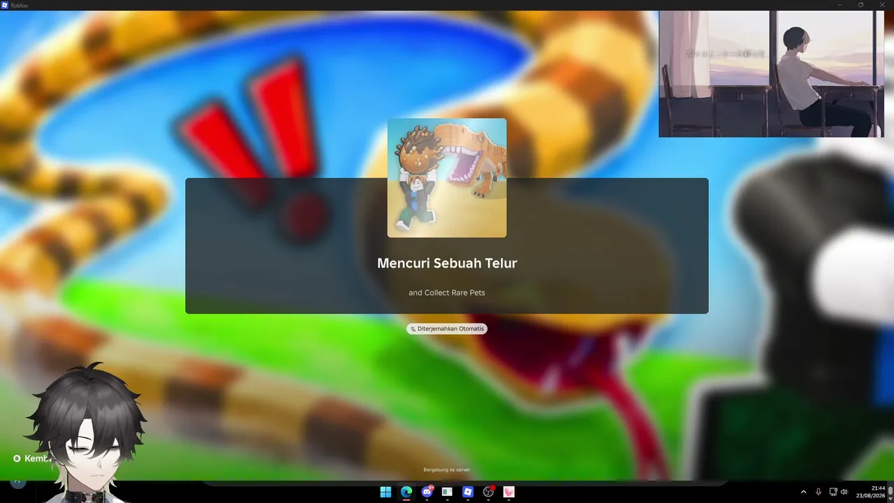The height and width of the screenshot is (503, 894).
Task: Open network status icon in system tray
Action: pos(833,492)
